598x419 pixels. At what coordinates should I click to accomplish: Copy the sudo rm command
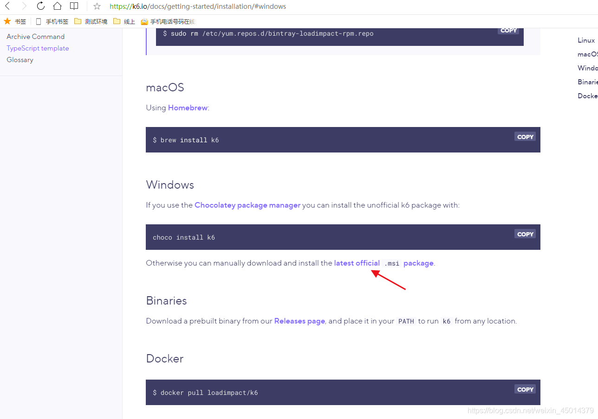tap(508, 31)
